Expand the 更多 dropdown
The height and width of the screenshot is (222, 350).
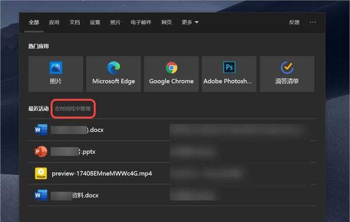(190, 22)
